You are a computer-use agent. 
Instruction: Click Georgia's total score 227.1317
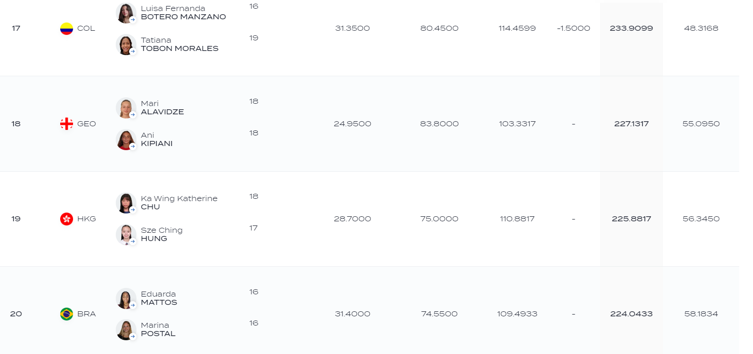coord(631,124)
